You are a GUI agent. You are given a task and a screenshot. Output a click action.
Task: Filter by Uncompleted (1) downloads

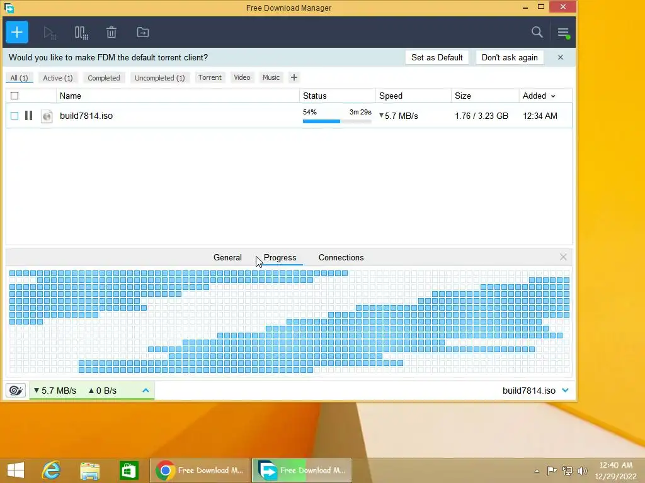click(x=159, y=77)
